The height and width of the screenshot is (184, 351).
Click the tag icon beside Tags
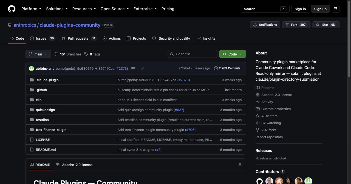[x=86, y=54]
